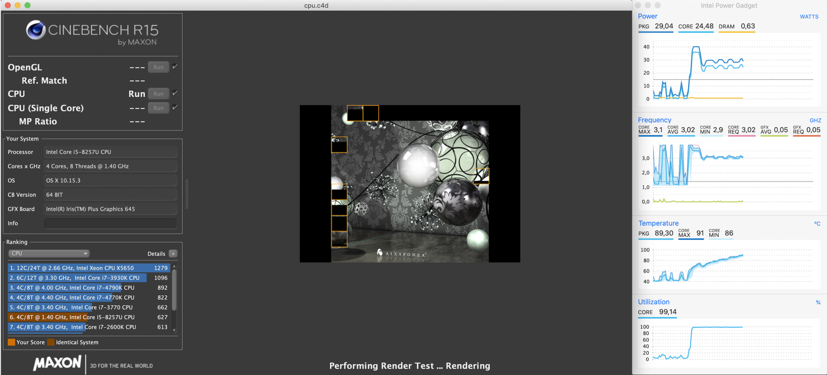
Task: Click the WATTS unit label
Action: tap(809, 17)
